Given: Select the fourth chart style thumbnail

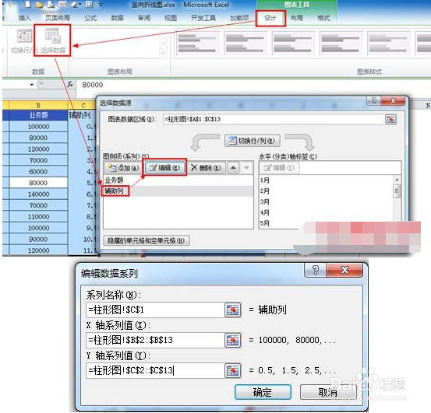Looking at the screenshot, I should [x=341, y=44].
